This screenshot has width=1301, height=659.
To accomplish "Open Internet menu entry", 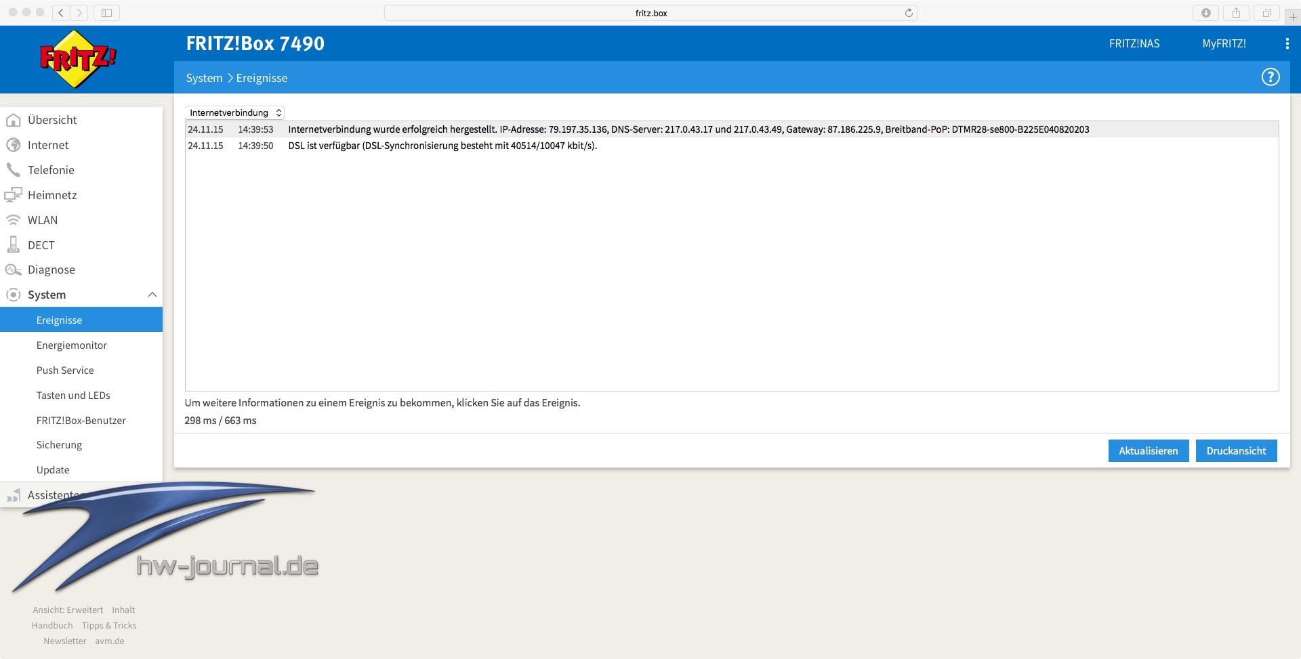I will click(x=48, y=145).
